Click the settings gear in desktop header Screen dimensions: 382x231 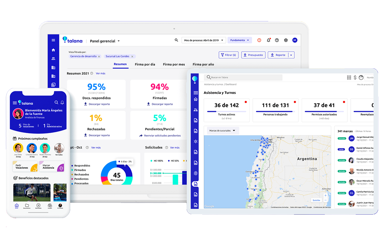(286, 40)
